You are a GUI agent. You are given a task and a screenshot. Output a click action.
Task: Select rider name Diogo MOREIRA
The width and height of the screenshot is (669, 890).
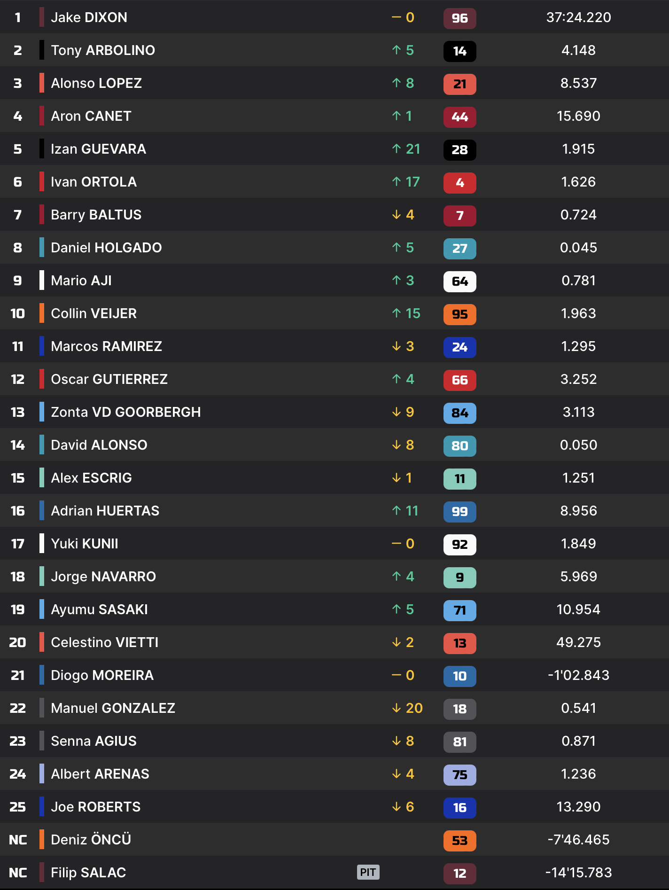tap(102, 675)
